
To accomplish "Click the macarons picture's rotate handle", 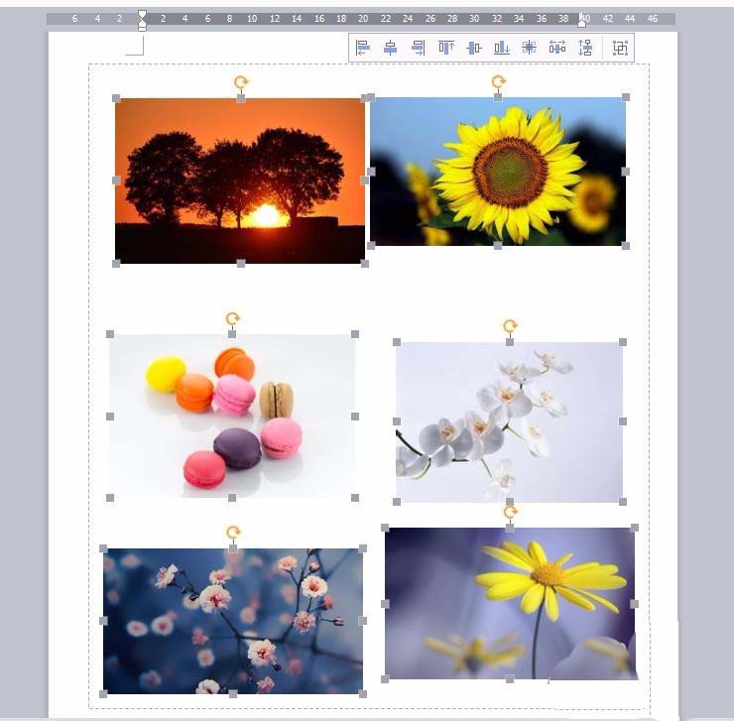I will click(233, 318).
